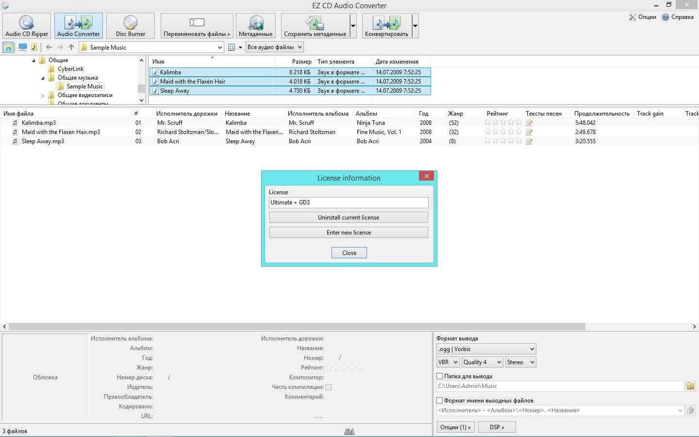Viewport: 699px width, 437px height.
Task: Open lyrics editor icon for Maid with the Flaxen Hair.mp3
Action: [529, 132]
